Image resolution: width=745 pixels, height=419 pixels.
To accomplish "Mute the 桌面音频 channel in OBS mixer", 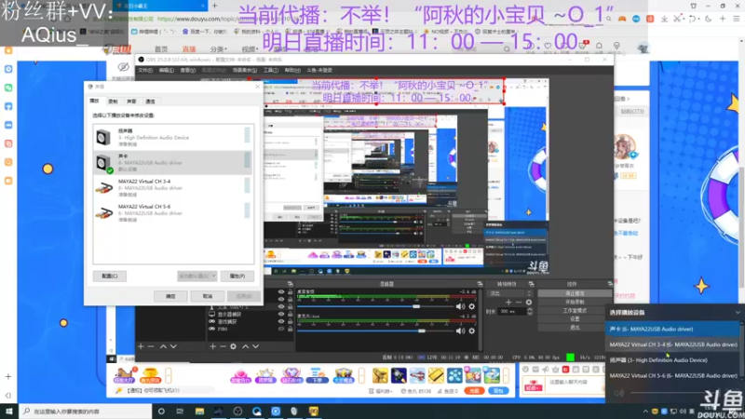I will (460, 306).
